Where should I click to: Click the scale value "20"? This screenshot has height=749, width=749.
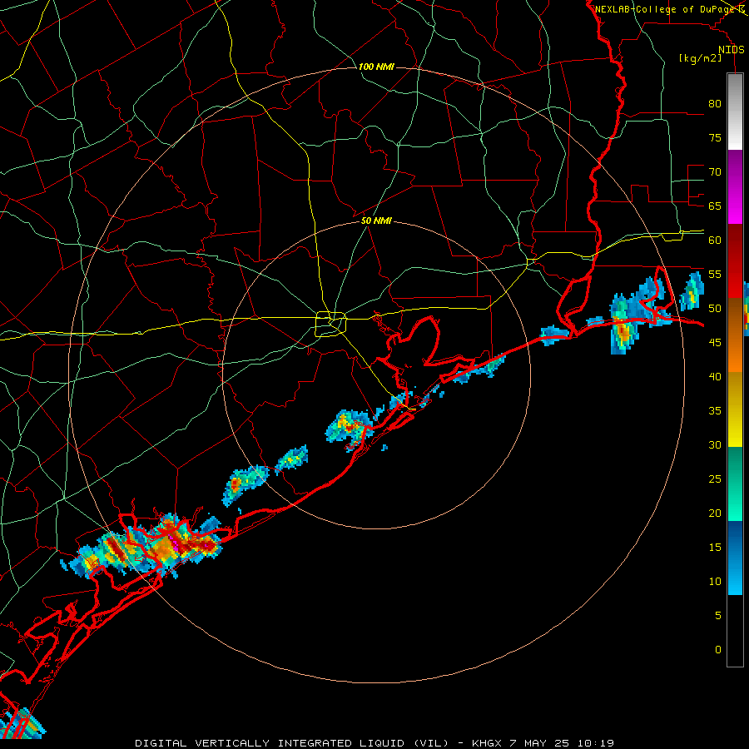point(715,513)
